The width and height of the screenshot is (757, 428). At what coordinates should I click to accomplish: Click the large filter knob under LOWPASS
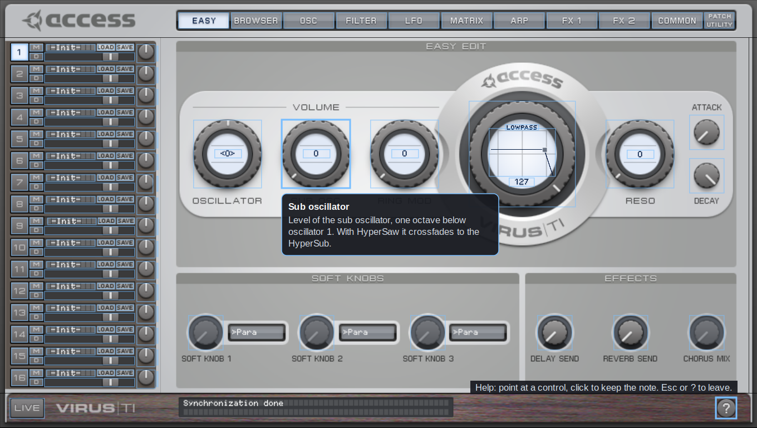point(522,154)
